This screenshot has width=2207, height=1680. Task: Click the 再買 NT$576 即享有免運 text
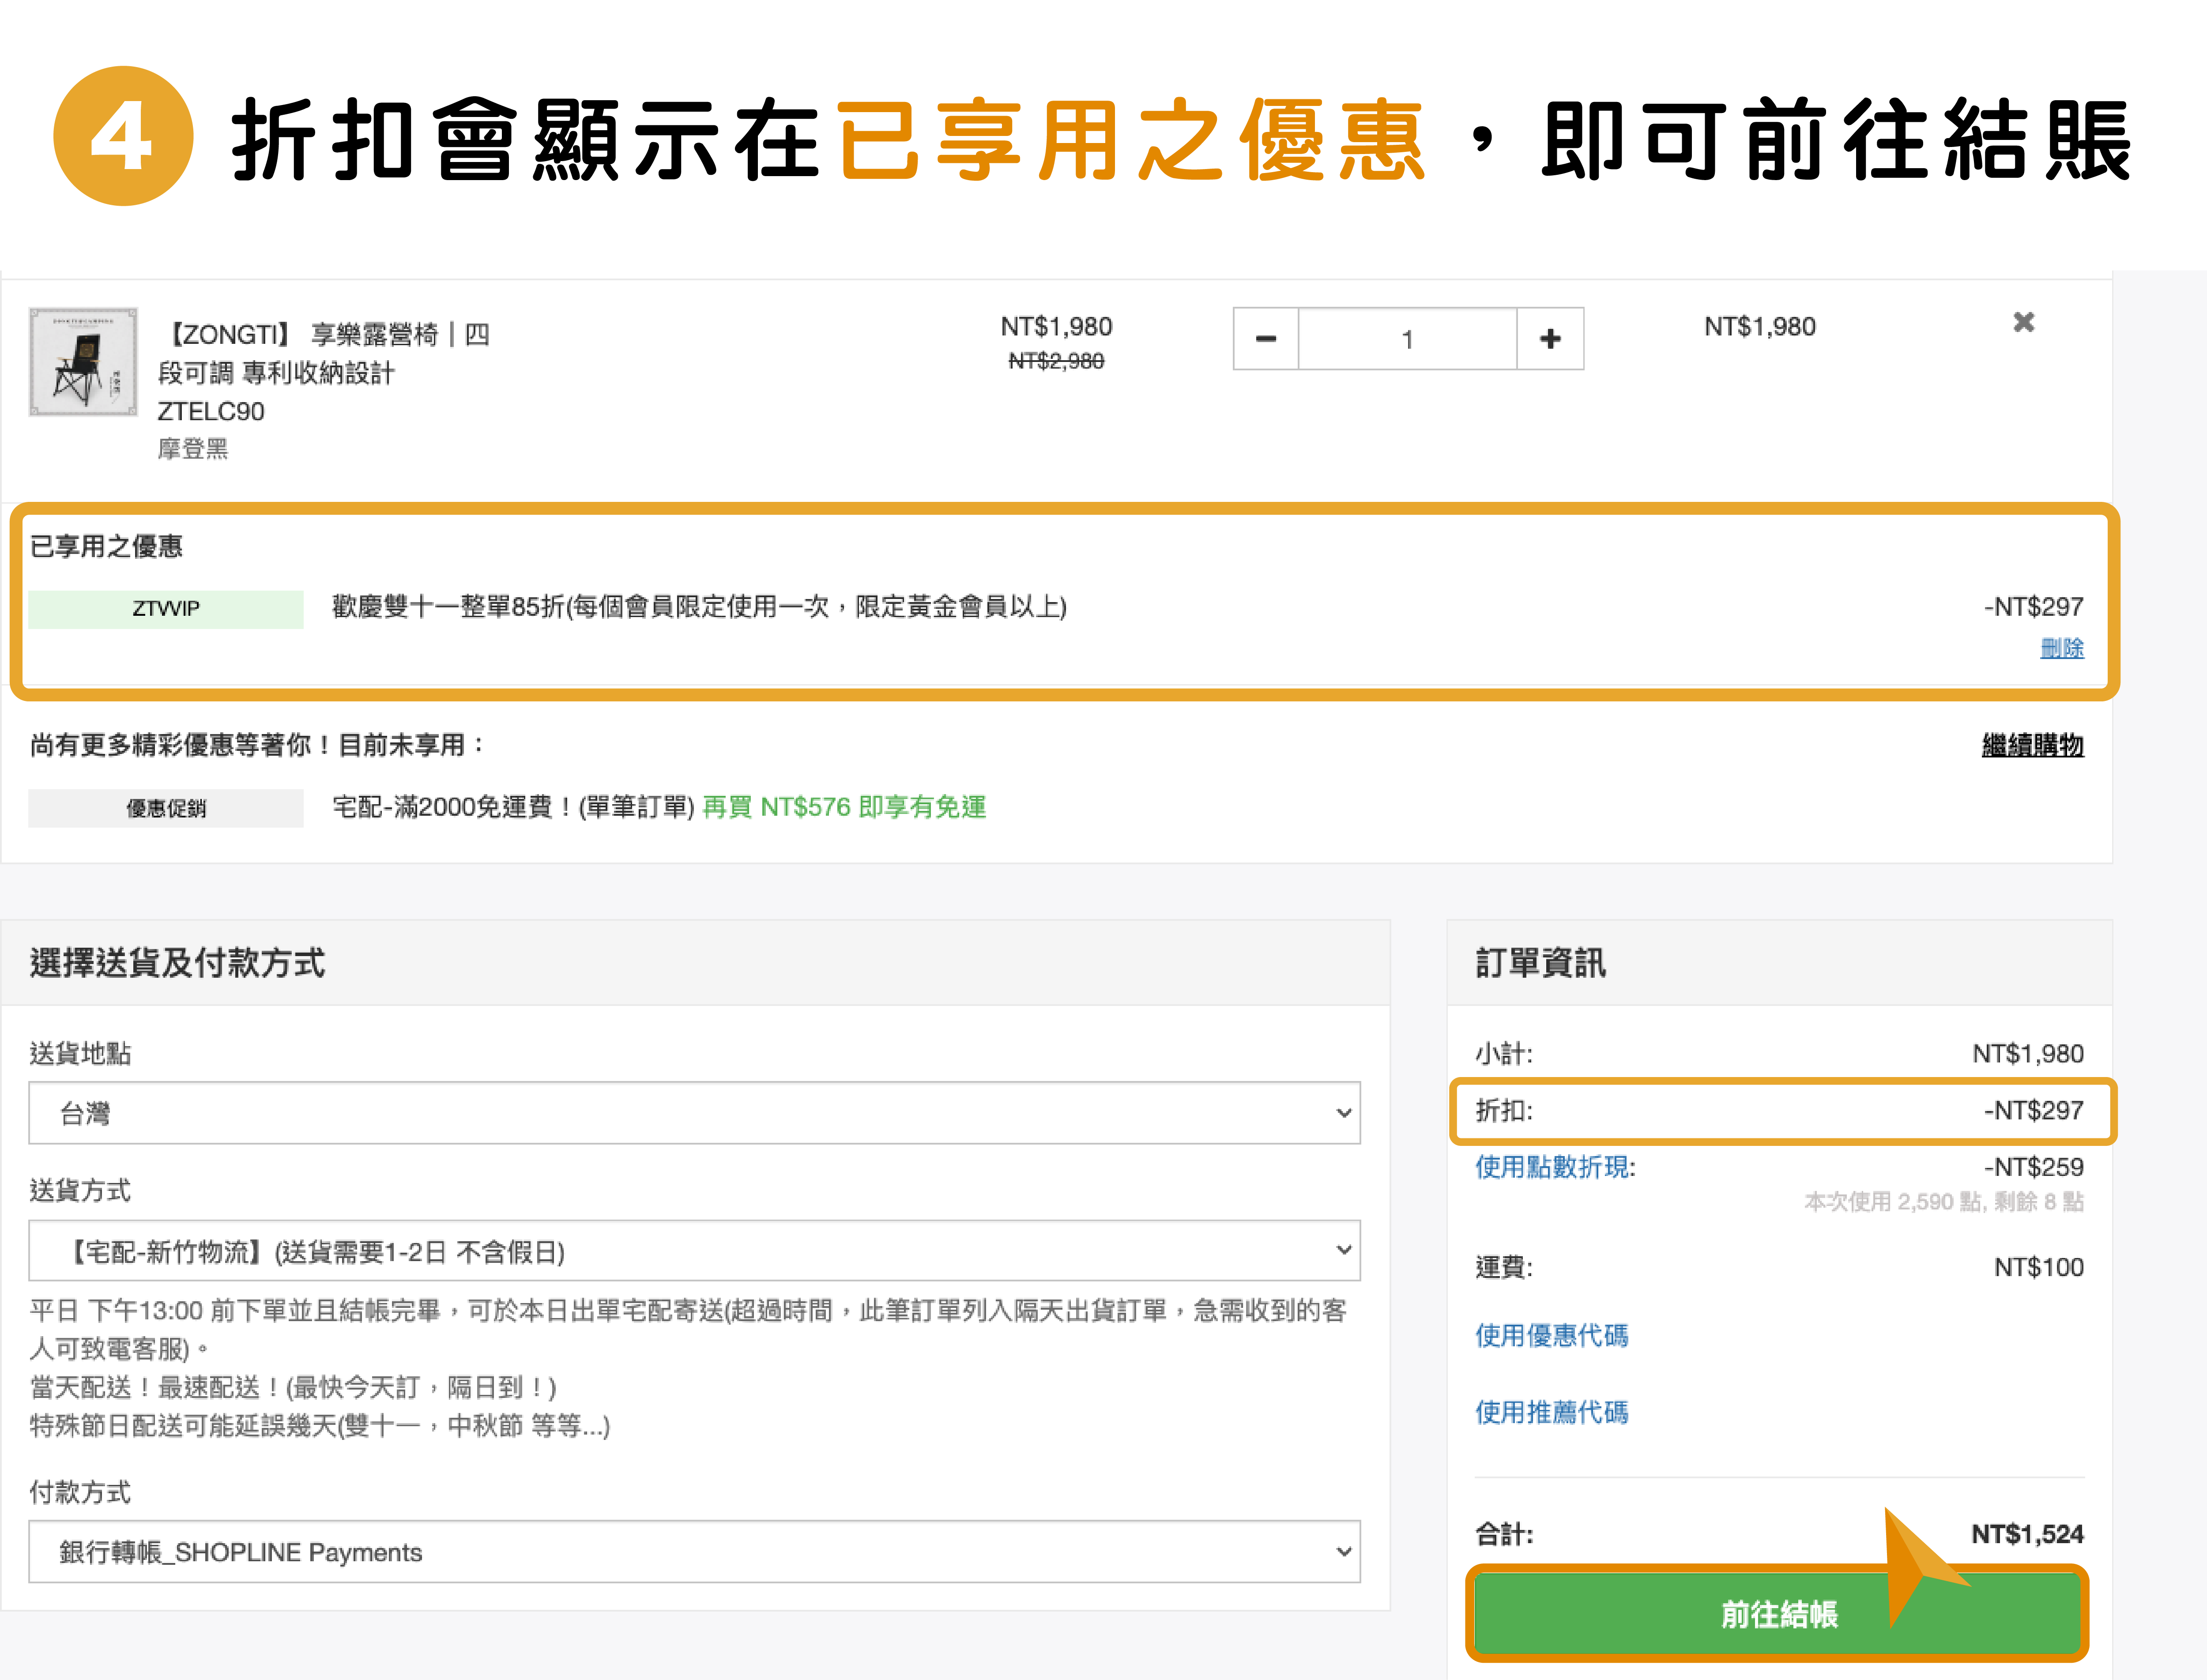pos(844,807)
